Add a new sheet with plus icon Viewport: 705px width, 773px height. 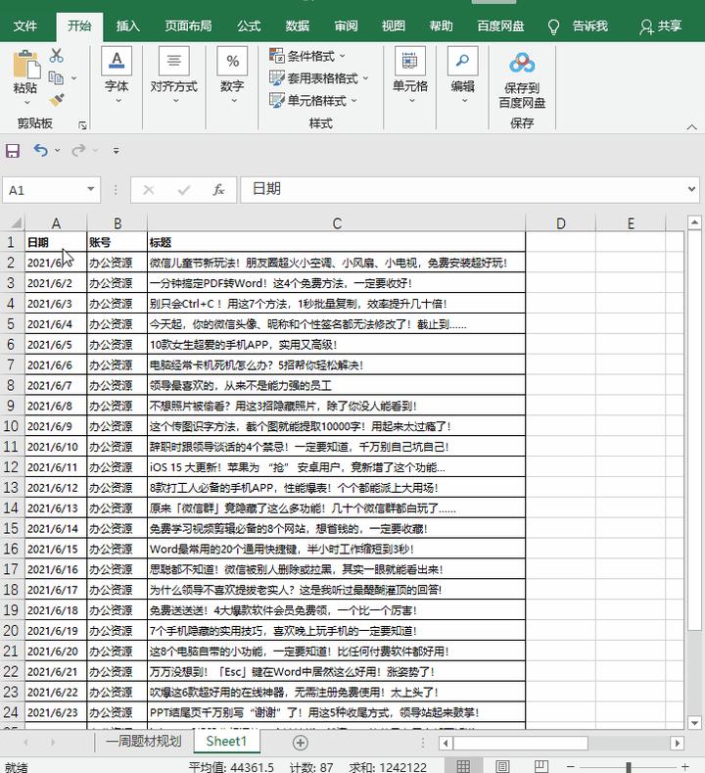(x=301, y=743)
